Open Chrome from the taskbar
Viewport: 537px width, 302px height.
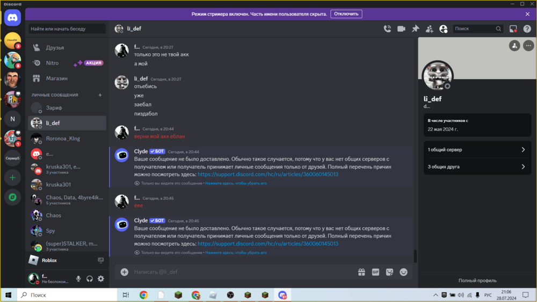(x=143, y=295)
